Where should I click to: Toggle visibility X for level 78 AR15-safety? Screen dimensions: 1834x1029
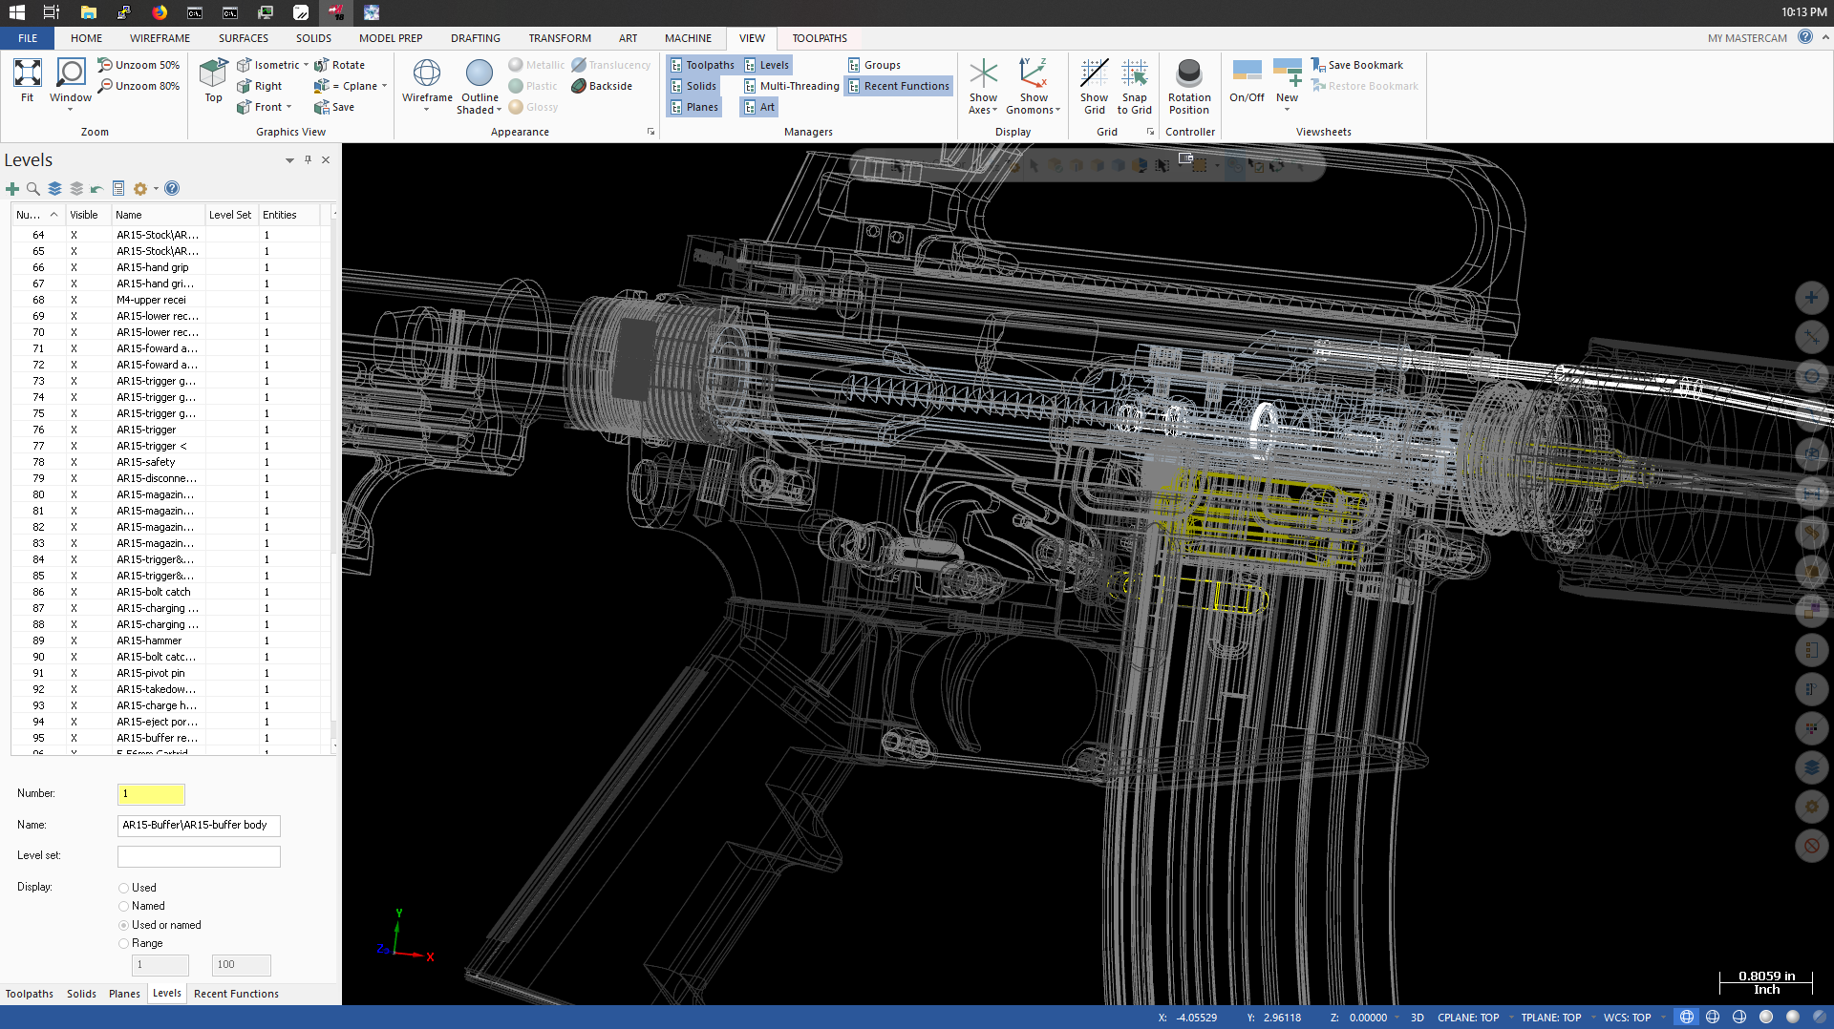coord(74,462)
